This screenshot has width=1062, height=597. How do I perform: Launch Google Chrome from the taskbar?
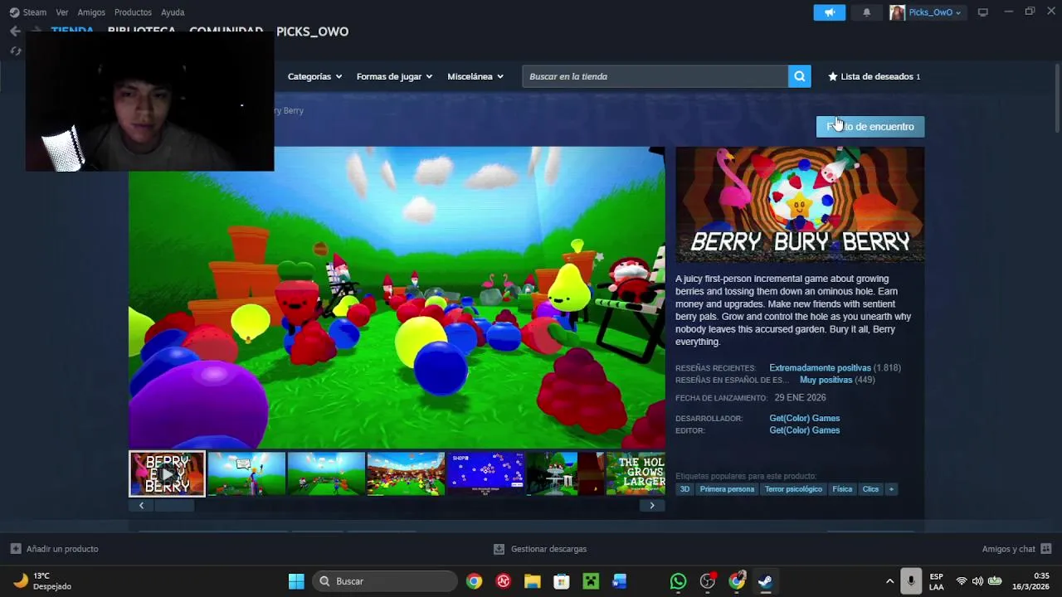coord(474,581)
